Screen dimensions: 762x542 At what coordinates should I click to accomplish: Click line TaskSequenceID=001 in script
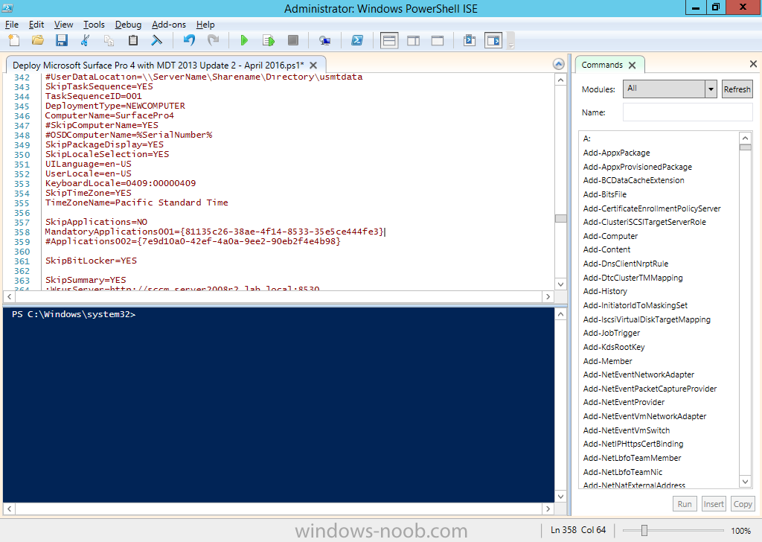click(x=93, y=96)
